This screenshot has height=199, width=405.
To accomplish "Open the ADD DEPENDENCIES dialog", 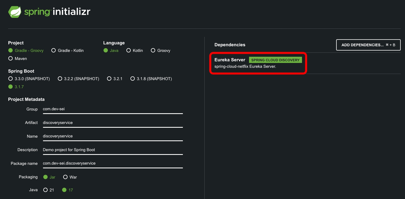I will coord(368,45).
